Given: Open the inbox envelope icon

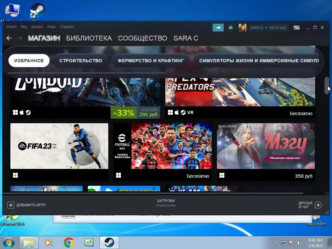Looking at the screenshot, I should pos(231,28).
